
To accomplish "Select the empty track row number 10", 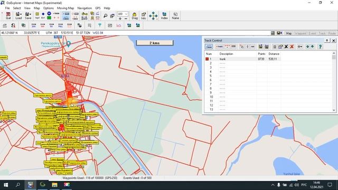I will (242, 97).
